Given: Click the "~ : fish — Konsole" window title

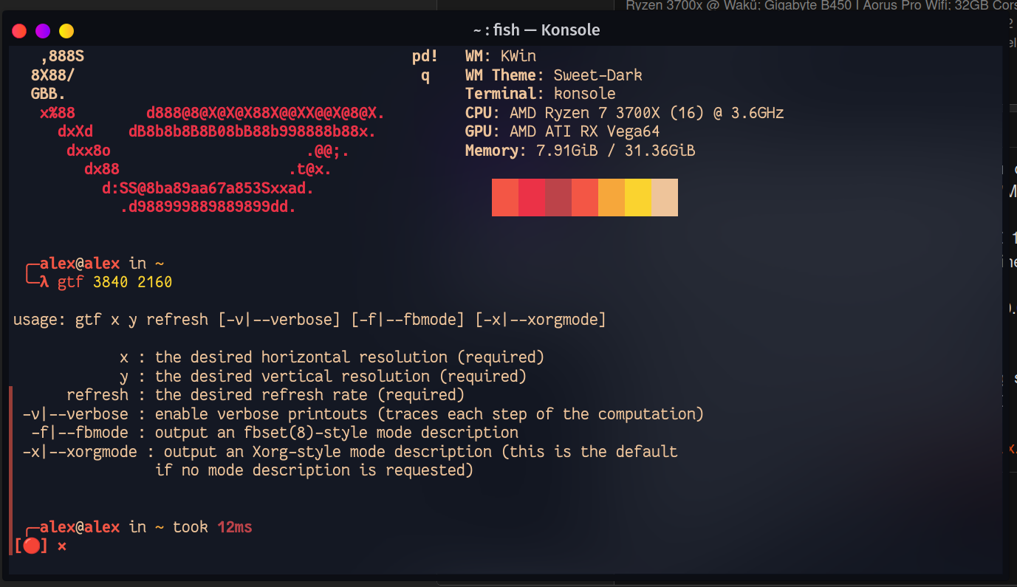Looking at the screenshot, I should point(536,30).
